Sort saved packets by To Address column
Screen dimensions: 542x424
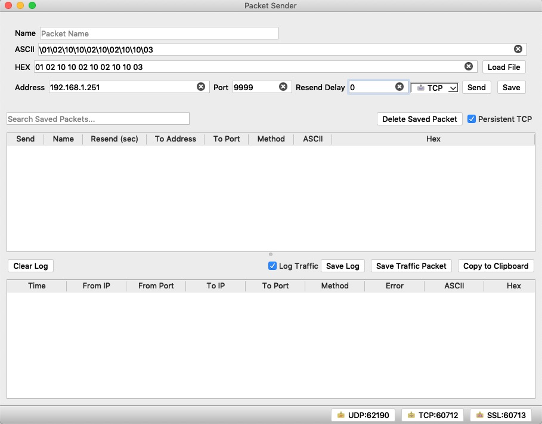[x=175, y=139]
